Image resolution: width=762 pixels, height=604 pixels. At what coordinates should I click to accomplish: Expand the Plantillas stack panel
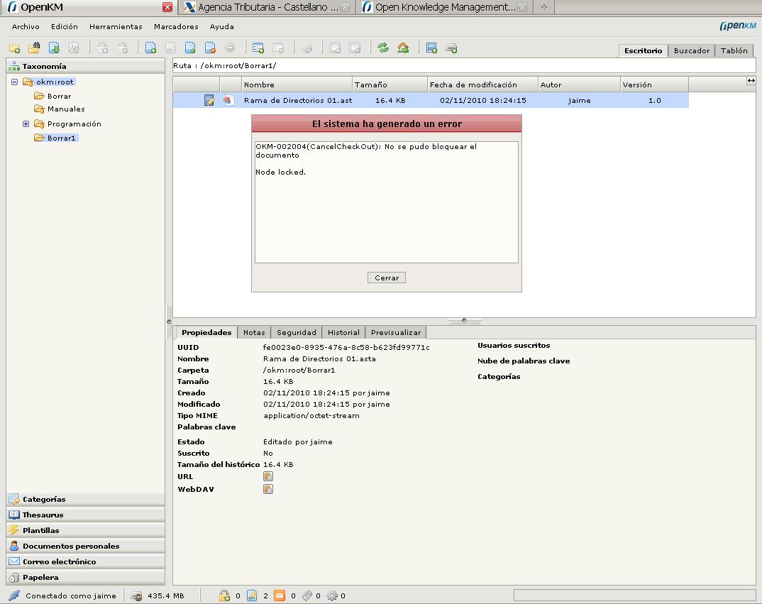pos(86,530)
